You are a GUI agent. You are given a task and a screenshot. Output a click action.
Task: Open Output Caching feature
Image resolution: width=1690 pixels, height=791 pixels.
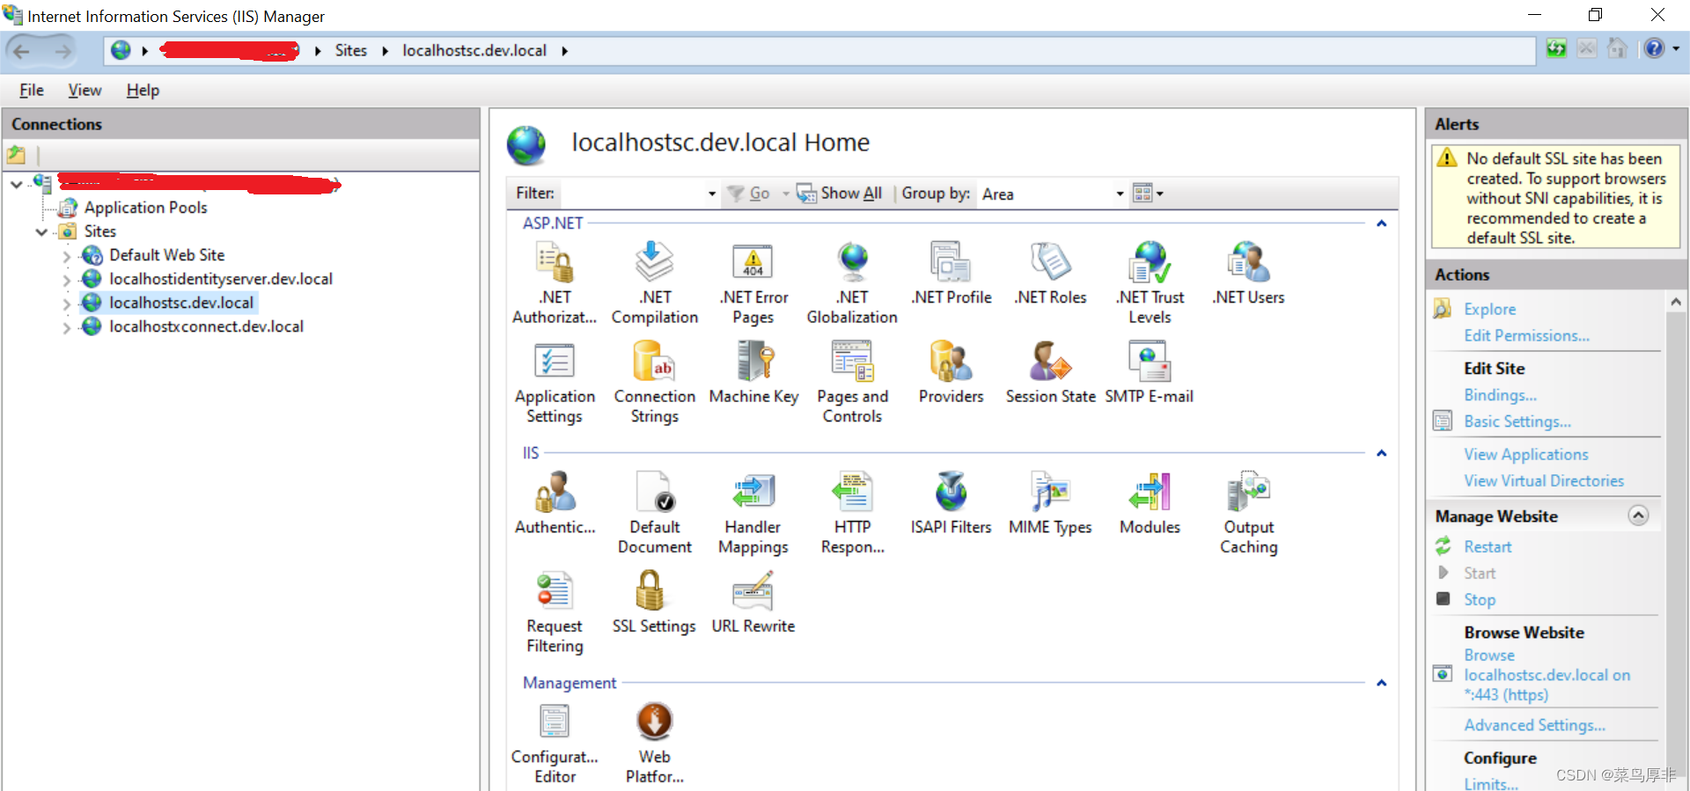click(1248, 513)
